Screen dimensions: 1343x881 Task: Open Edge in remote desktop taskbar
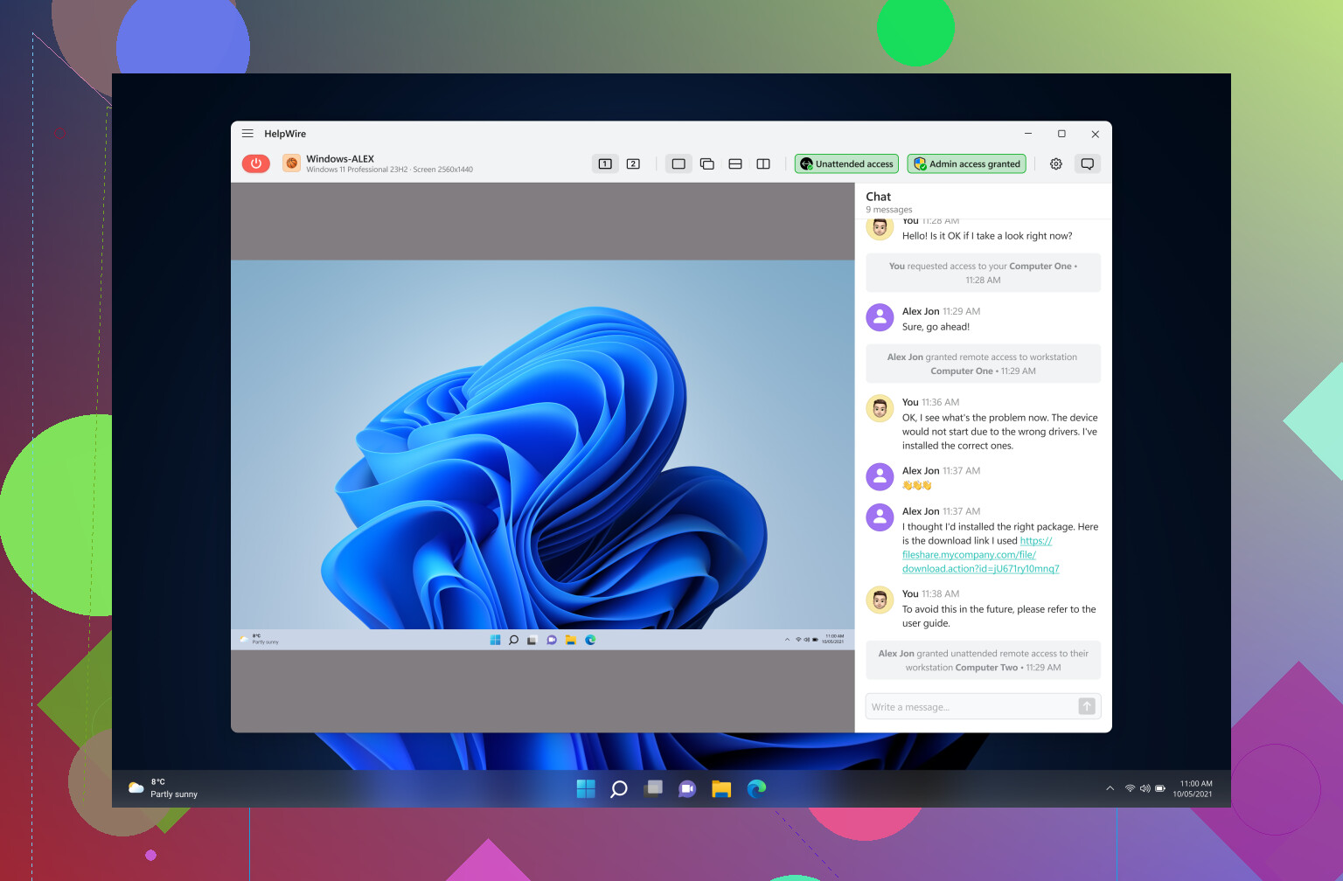tap(590, 640)
